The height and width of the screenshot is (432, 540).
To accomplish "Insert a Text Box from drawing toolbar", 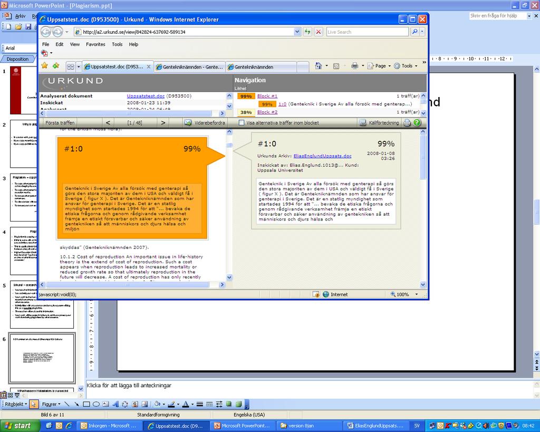I will [x=105, y=404].
